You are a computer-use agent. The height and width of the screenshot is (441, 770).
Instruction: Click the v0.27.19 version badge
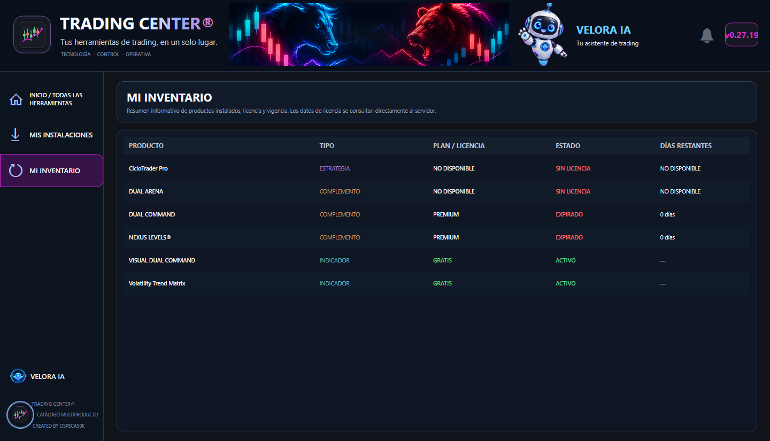[x=742, y=35]
